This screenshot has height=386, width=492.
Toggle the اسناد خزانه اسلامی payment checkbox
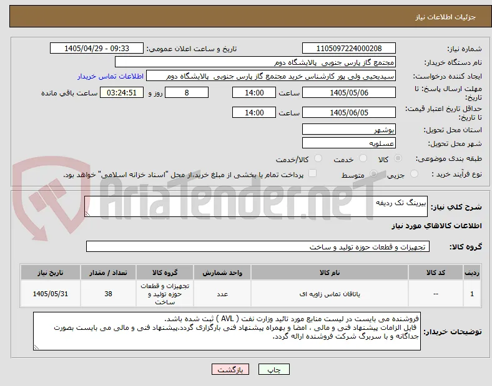(312, 173)
